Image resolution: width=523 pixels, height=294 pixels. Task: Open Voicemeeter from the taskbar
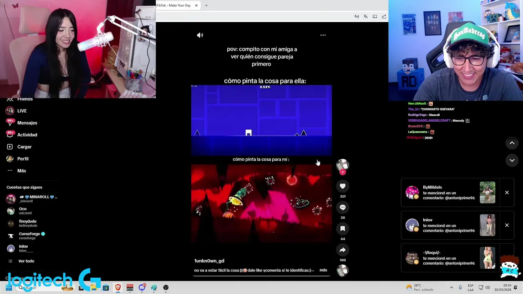[130, 287]
